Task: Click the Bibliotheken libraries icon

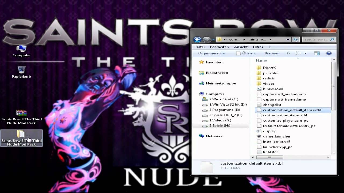Action: tap(201, 73)
